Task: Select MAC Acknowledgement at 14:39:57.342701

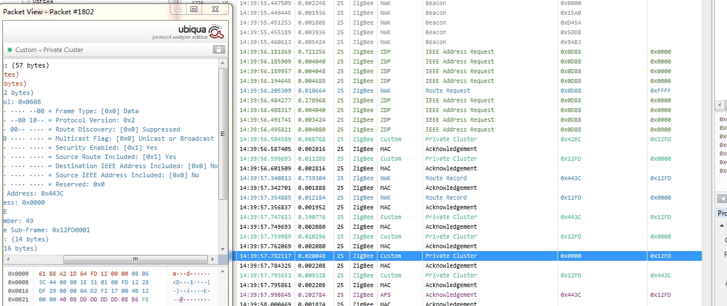Action: click(470, 188)
